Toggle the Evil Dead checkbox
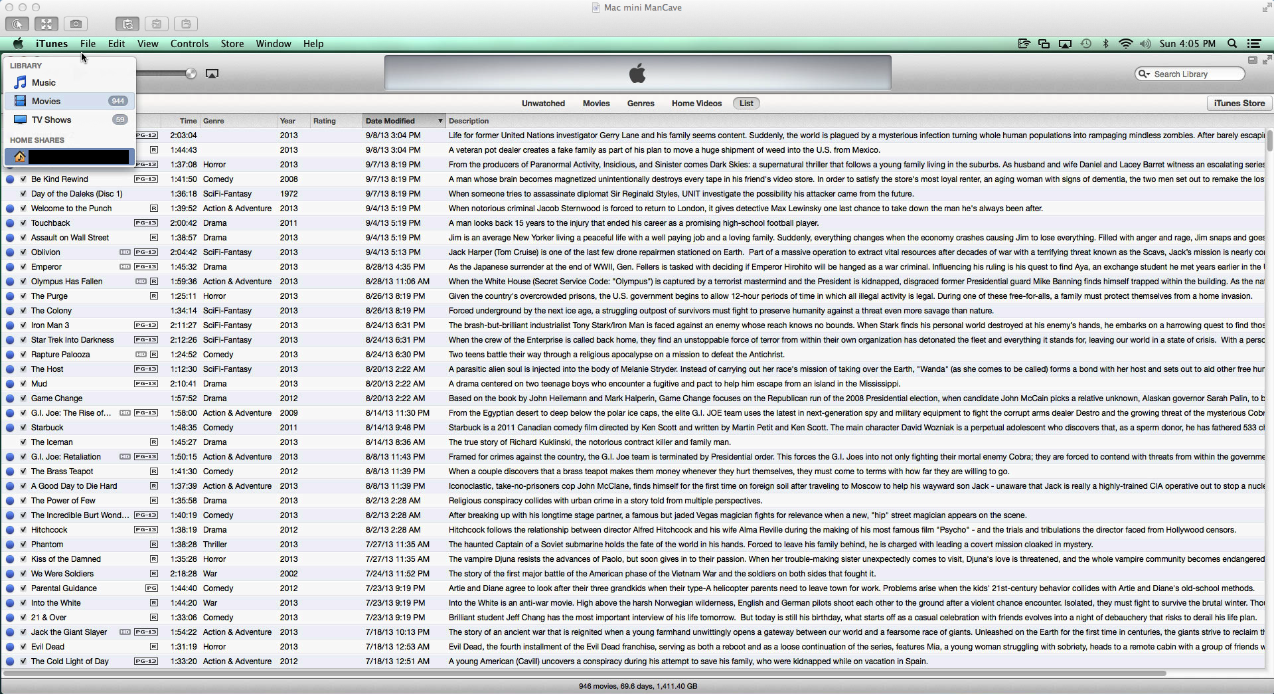This screenshot has width=1274, height=694. pyautogui.click(x=23, y=647)
